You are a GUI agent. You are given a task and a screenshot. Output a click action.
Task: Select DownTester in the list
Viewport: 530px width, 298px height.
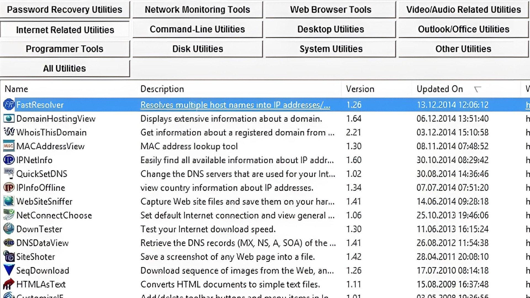pos(39,229)
